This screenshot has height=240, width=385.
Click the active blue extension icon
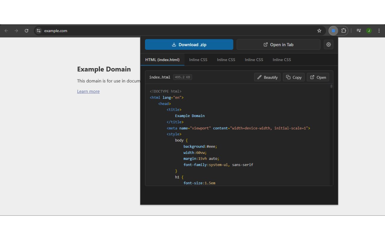pyautogui.click(x=333, y=31)
